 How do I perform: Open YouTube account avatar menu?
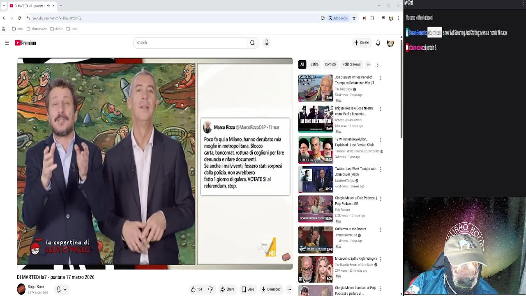point(390,43)
